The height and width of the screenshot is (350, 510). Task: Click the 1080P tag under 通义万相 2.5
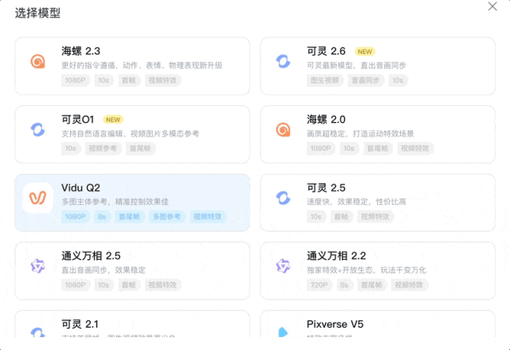76,285
